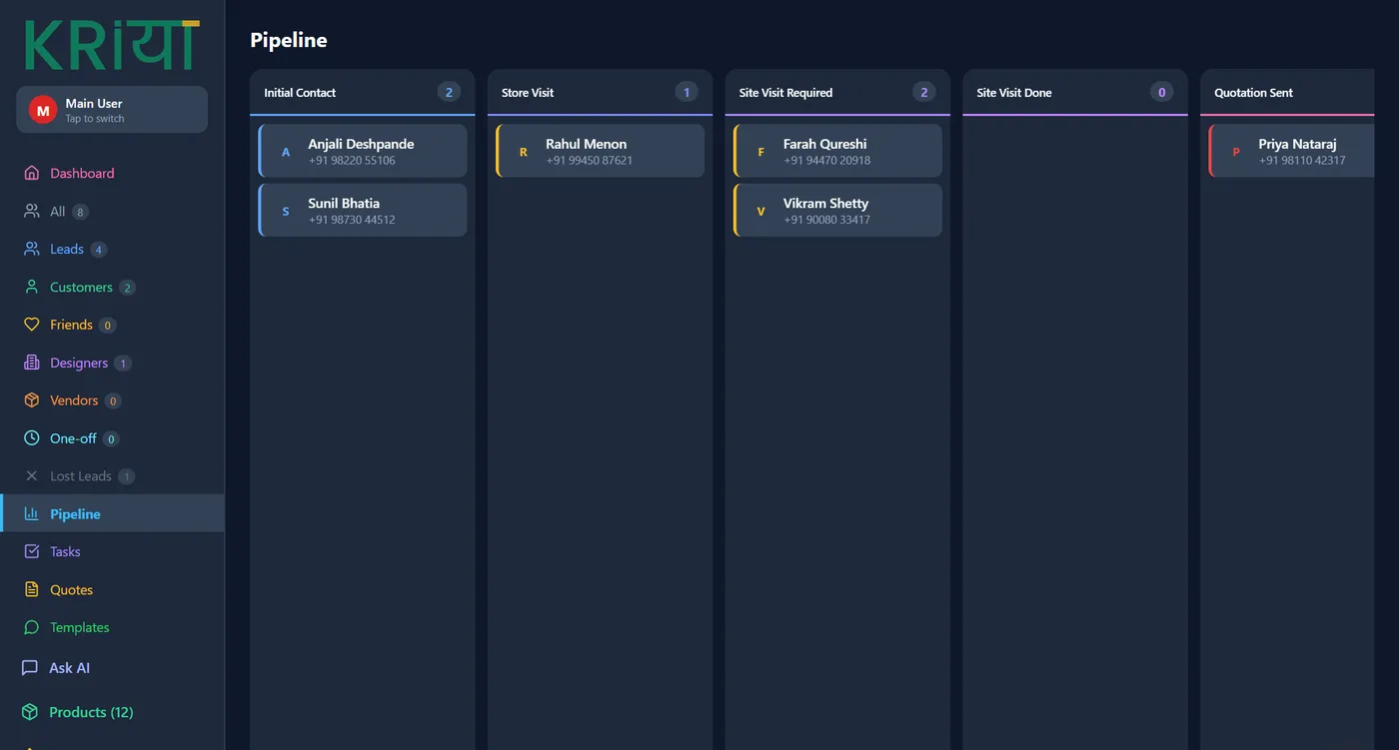
Task: Open the Lost Leads X icon
Action: pos(31,476)
